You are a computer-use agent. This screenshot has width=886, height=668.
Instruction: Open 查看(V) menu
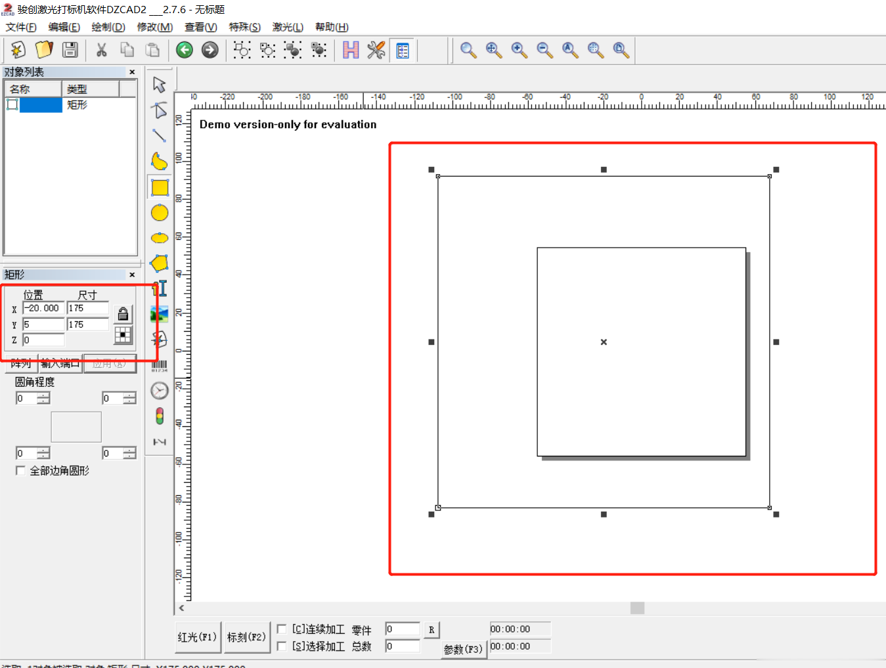pos(201,27)
